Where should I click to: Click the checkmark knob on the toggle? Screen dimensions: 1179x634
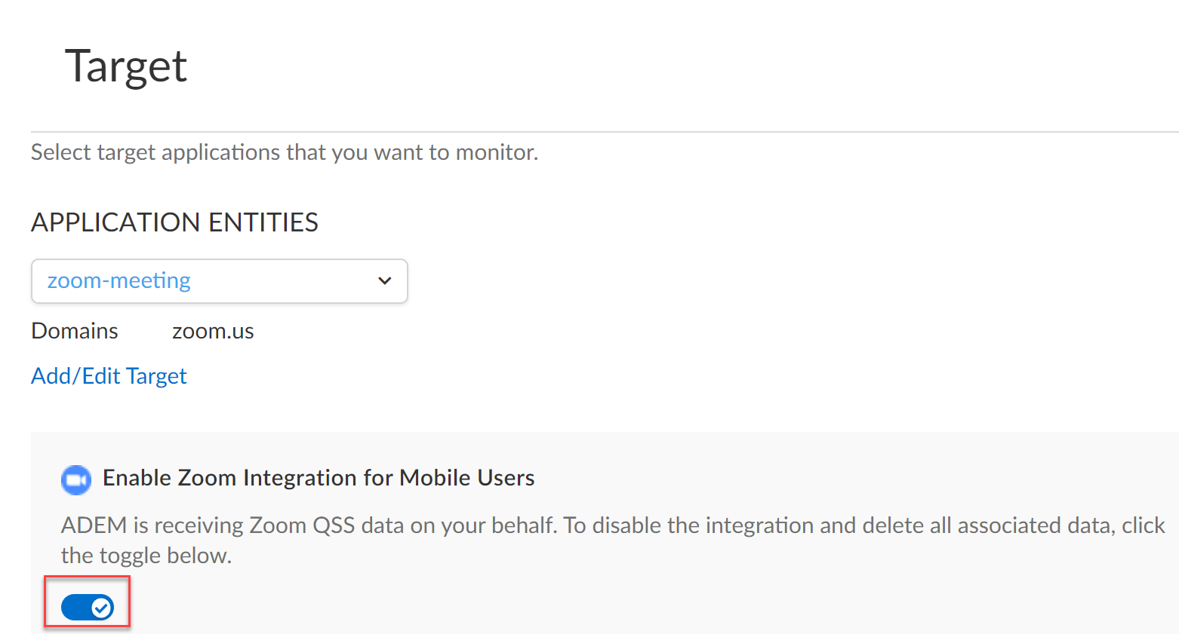[101, 607]
